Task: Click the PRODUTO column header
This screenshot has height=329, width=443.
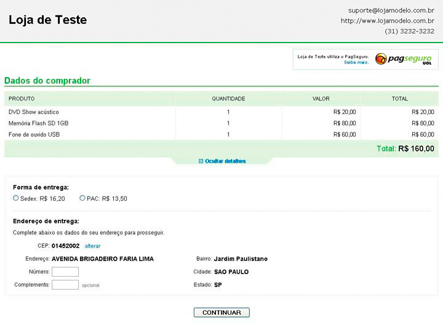Action: pyautogui.click(x=22, y=99)
